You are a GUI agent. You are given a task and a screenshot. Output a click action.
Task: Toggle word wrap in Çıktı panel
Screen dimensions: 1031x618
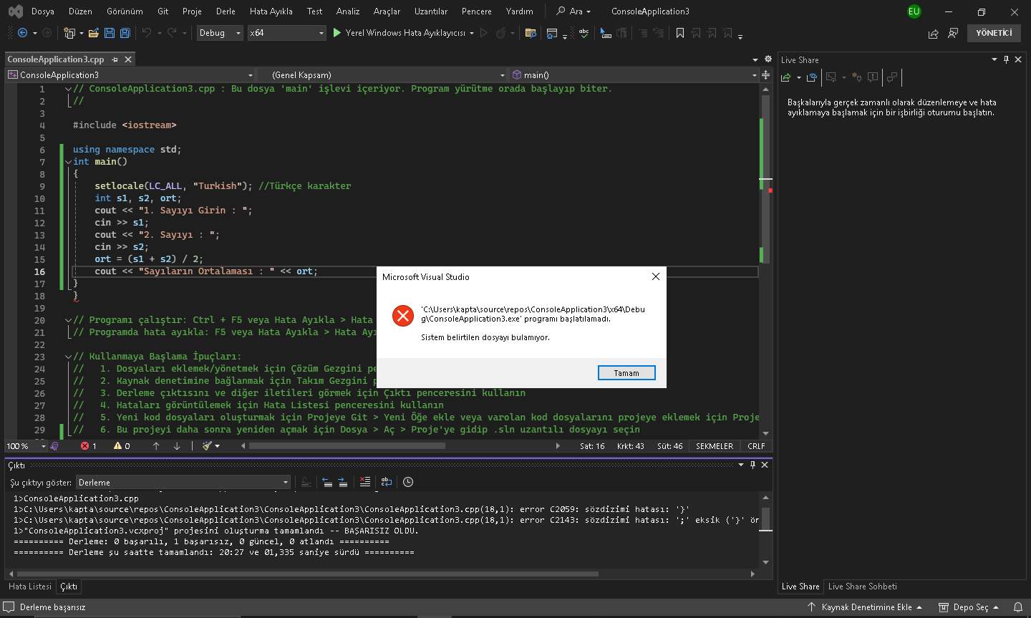387,482
